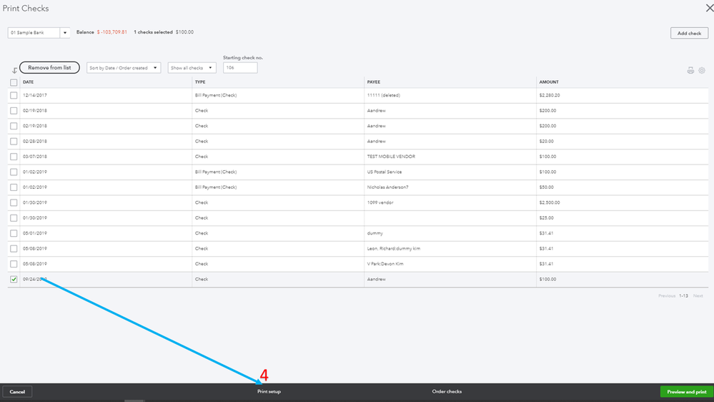Uncheck the 09/24 Aandrew $100.00 row checkbox
Screen dimensions: 714x402
[14, 280]
